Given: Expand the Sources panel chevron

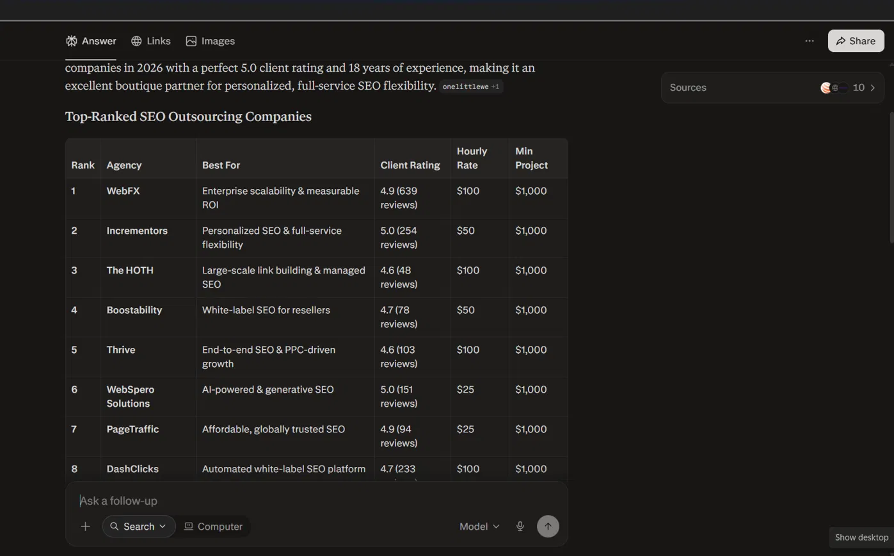Looking at the screenshot, I should pyautogui.click(x=873, y=88).
